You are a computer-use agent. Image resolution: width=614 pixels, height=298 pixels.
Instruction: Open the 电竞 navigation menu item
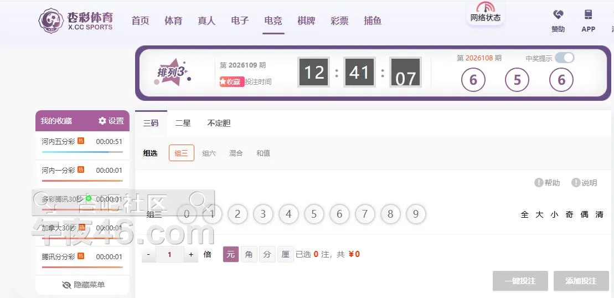[x=273, y=20]
